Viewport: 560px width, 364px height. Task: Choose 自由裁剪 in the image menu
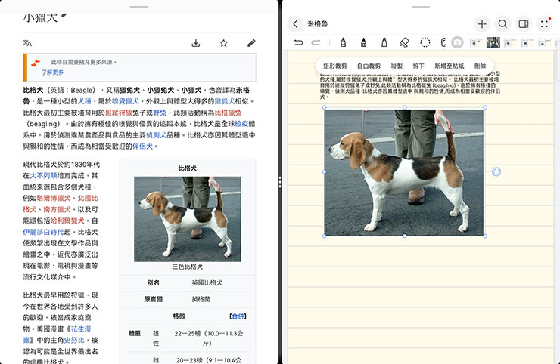point(369,66)
